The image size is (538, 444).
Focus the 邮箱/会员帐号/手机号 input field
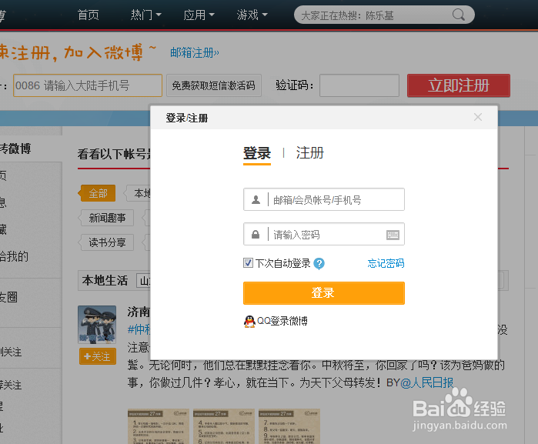(x=324, y=199)
